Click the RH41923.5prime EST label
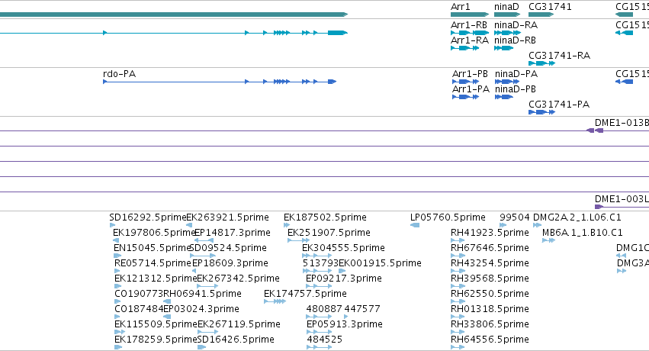The width and height of the screenshot is (649, 351). click(490, 233)
